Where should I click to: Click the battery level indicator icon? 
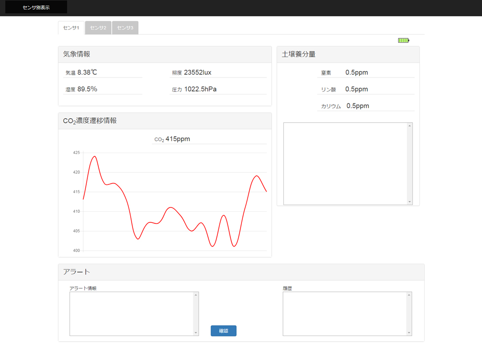403,40
